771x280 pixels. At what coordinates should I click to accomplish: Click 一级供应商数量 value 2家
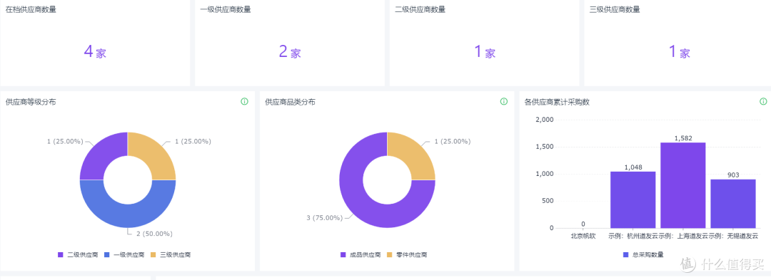[x=290, y=51]
